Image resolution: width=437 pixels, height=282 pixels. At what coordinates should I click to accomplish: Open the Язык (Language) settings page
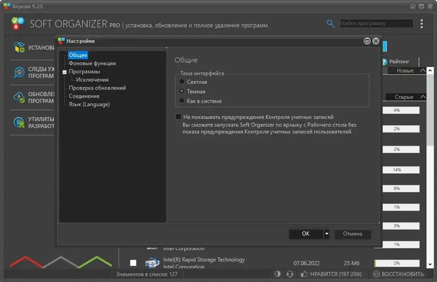[x=89, y=104]
